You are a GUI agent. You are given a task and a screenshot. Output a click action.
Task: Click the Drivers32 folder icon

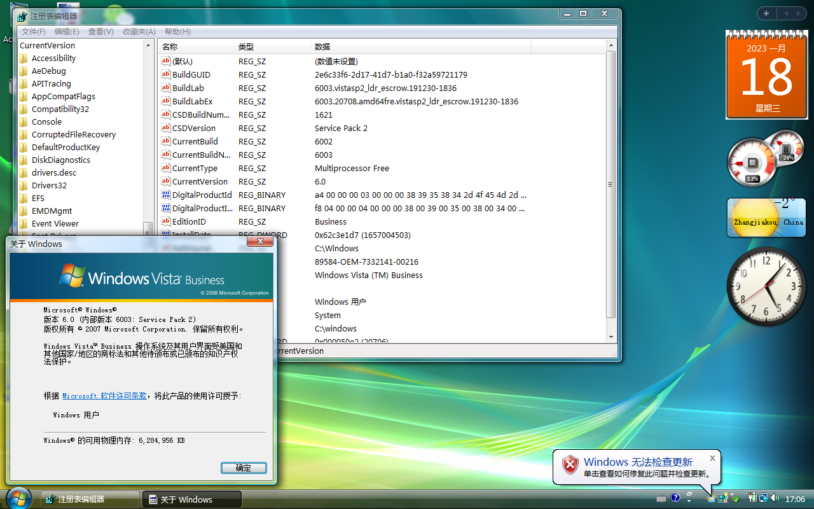coord(24,186)
